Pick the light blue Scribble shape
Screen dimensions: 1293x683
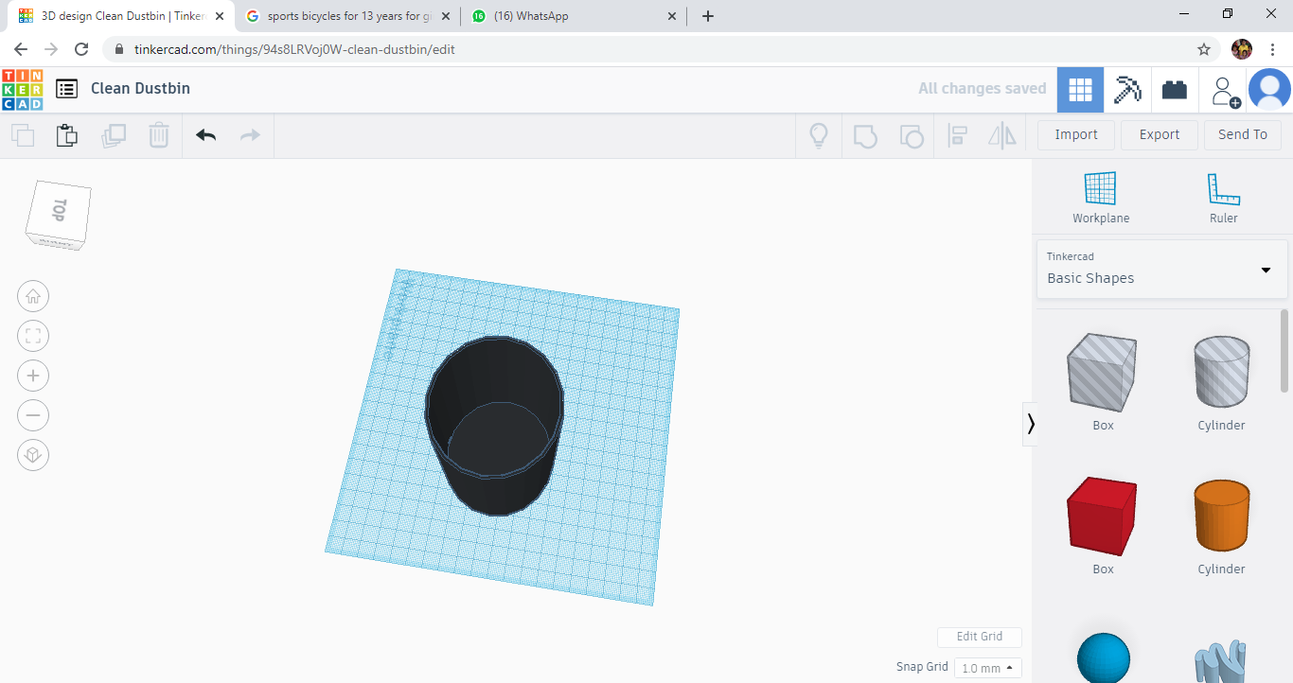pos(1221,662)
